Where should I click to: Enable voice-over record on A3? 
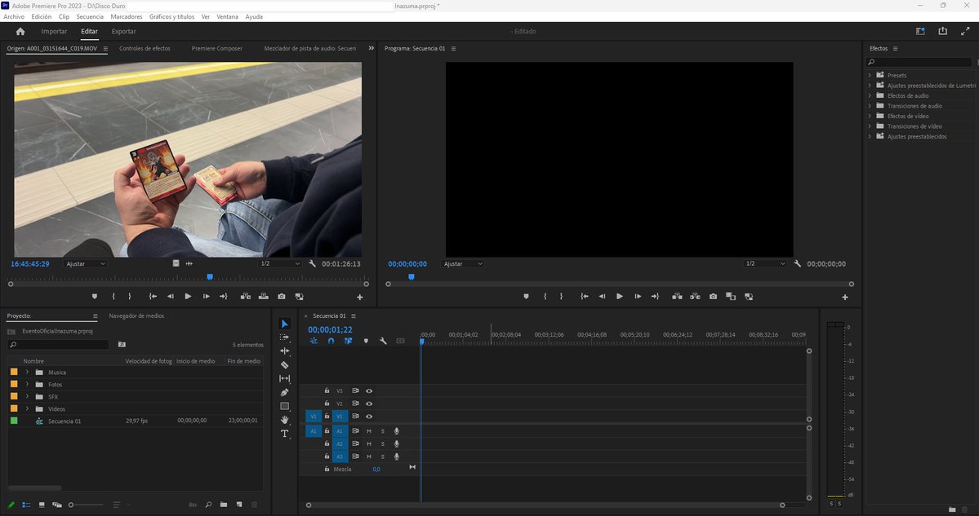[x=397, y=456]
